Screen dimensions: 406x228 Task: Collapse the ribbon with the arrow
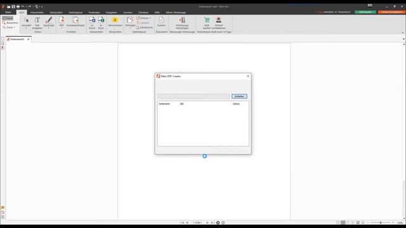click(403, 32)
